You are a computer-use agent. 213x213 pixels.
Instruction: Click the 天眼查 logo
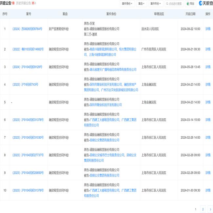[206, 3]
